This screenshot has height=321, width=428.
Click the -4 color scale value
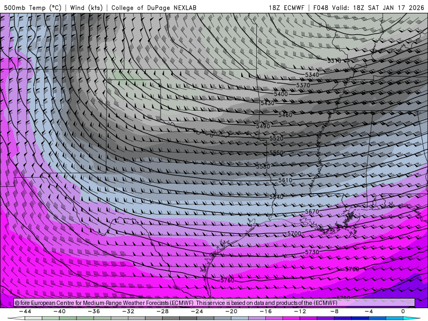(x=369, y=311)
